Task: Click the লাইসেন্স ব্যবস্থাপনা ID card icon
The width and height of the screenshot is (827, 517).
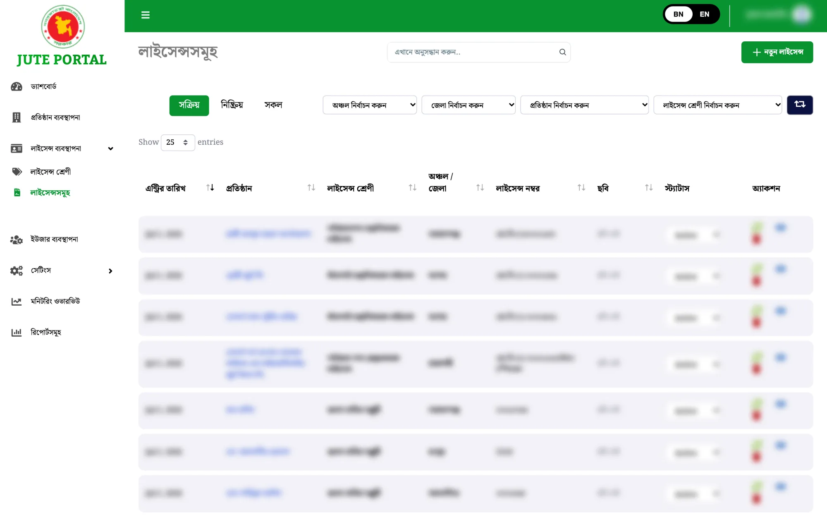Action: [x=17, y=148]
